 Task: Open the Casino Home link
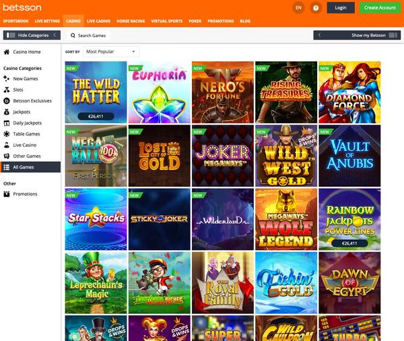coord(27,52)
